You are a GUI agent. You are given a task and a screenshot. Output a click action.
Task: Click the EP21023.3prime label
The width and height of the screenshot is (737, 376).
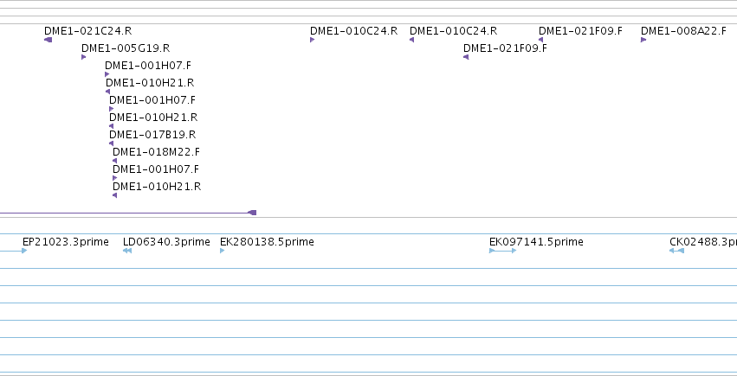[65, 242]
